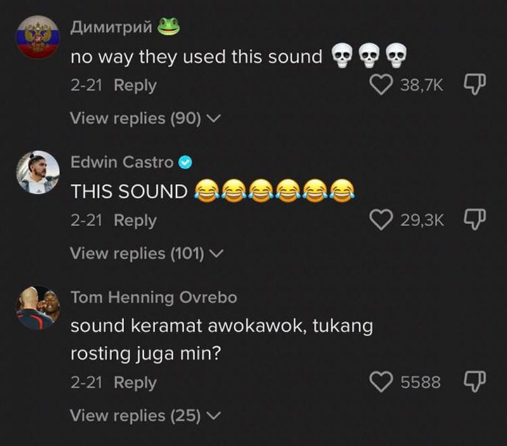Dislike the sound keramat comment
This screenshot has height=446, width=507.
click(x=476, y=382)
